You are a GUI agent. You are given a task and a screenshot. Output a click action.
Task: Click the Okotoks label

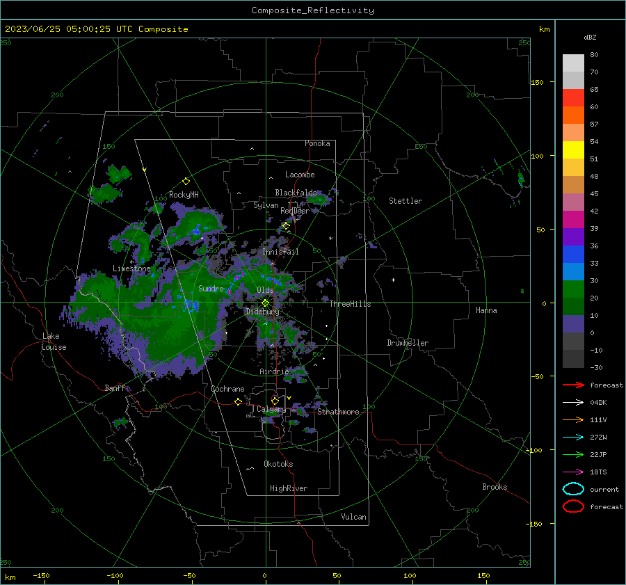click(278, 464)
